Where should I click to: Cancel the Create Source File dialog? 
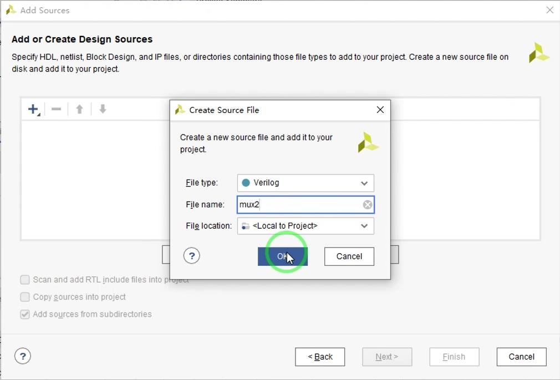coord(349,256)
